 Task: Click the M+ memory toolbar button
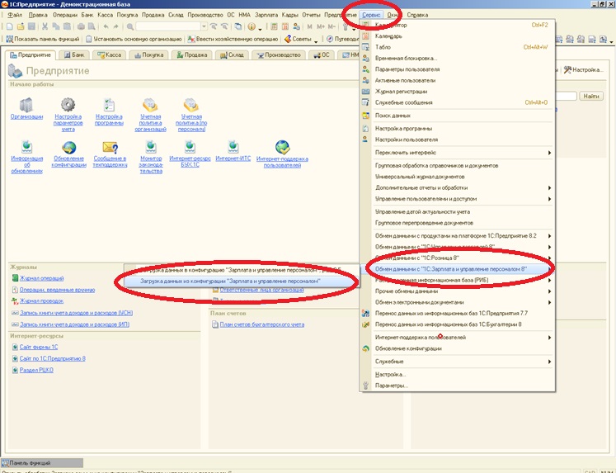point(321,26)
